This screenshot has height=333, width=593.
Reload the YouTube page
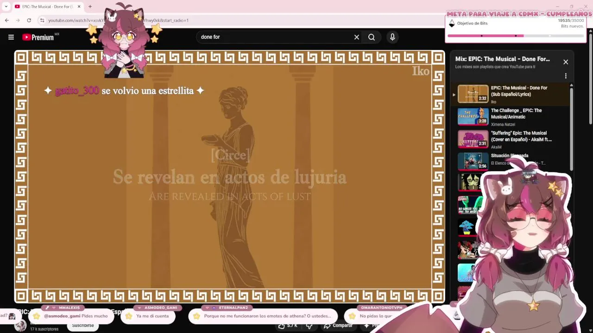[29, 20]
